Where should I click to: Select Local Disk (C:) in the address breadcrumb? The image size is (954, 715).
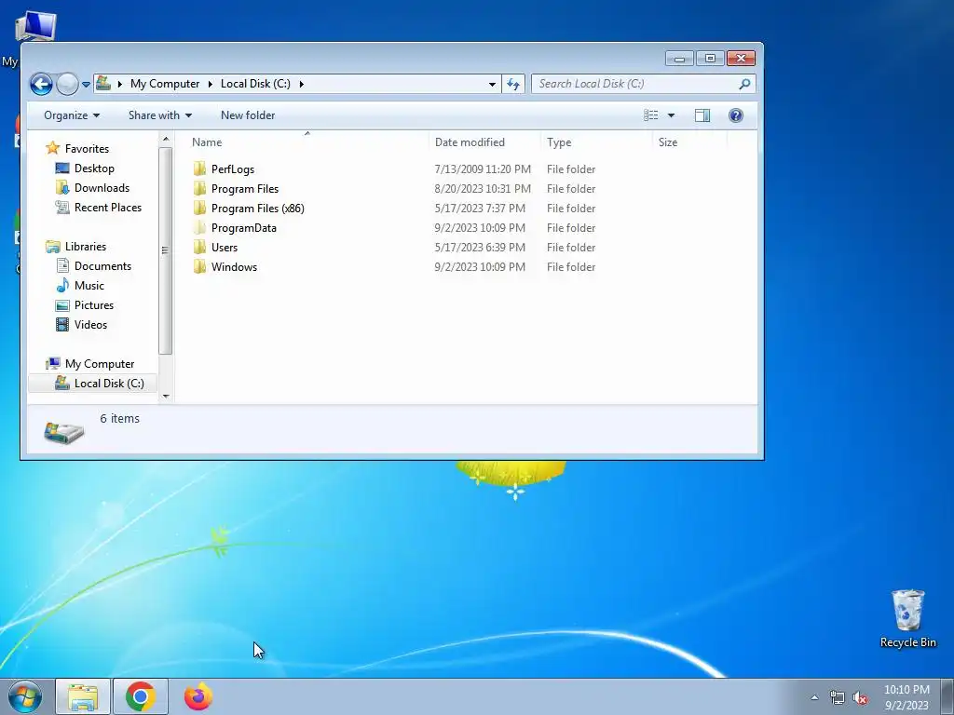click(255, 84)
